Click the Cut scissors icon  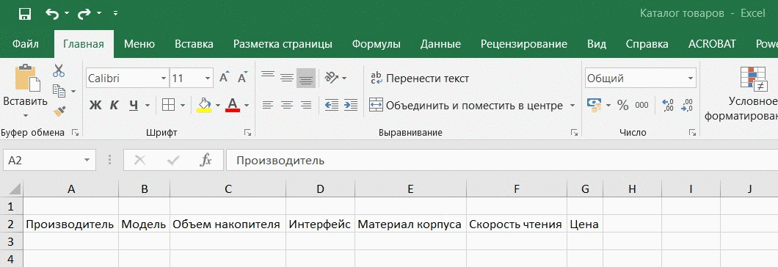59,70
